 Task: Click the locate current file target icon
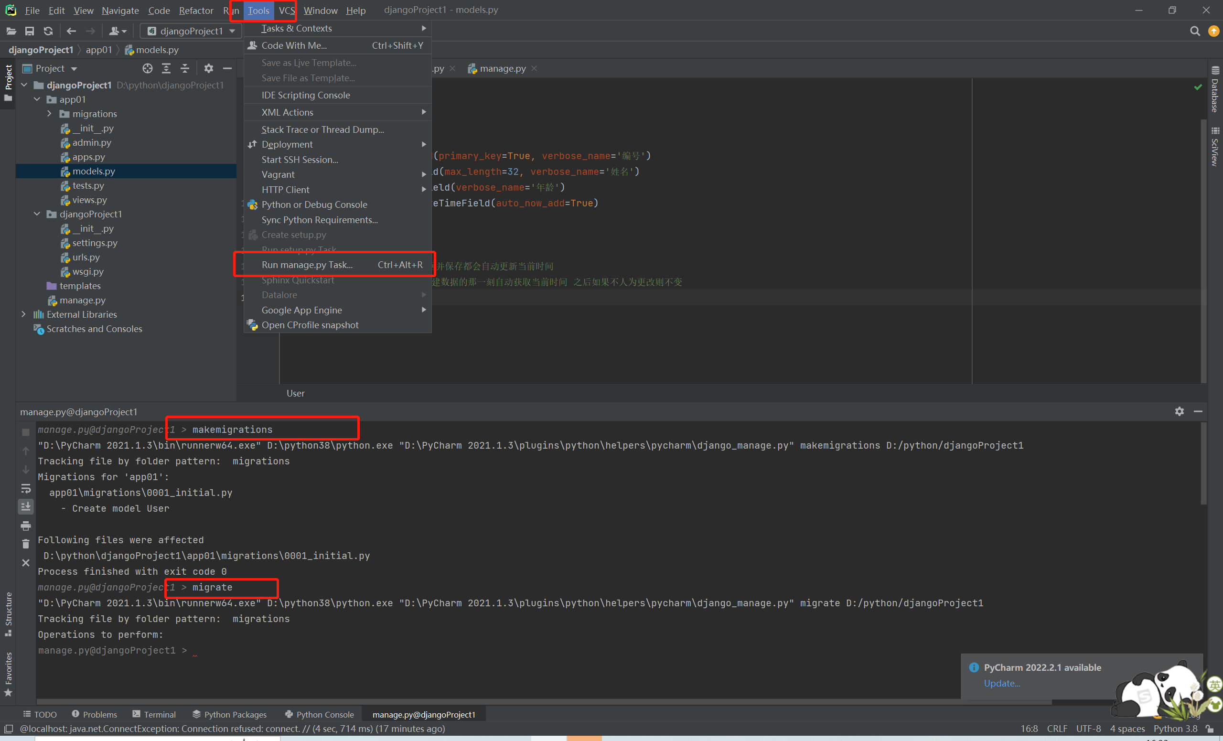tap(148, 68)
